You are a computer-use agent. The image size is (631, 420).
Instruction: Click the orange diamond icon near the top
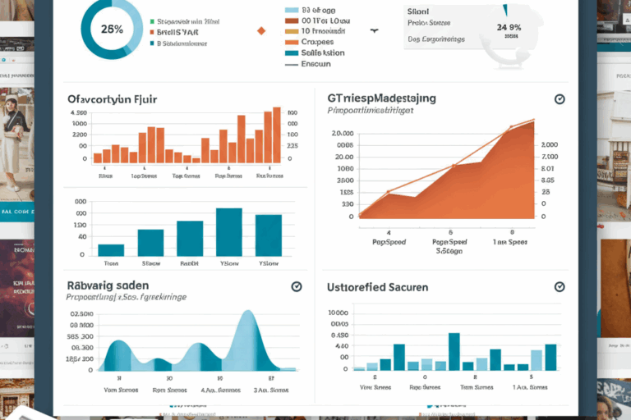coord(261,30)
